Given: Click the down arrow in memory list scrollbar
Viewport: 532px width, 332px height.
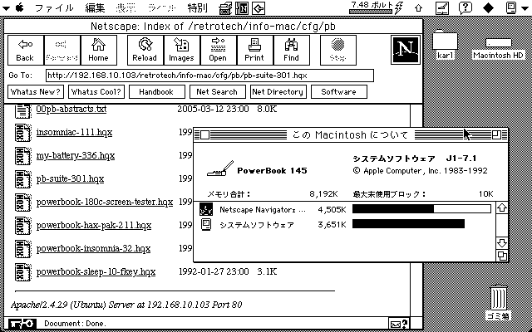Looking at the screenshot, I should [x=502, y=242].
